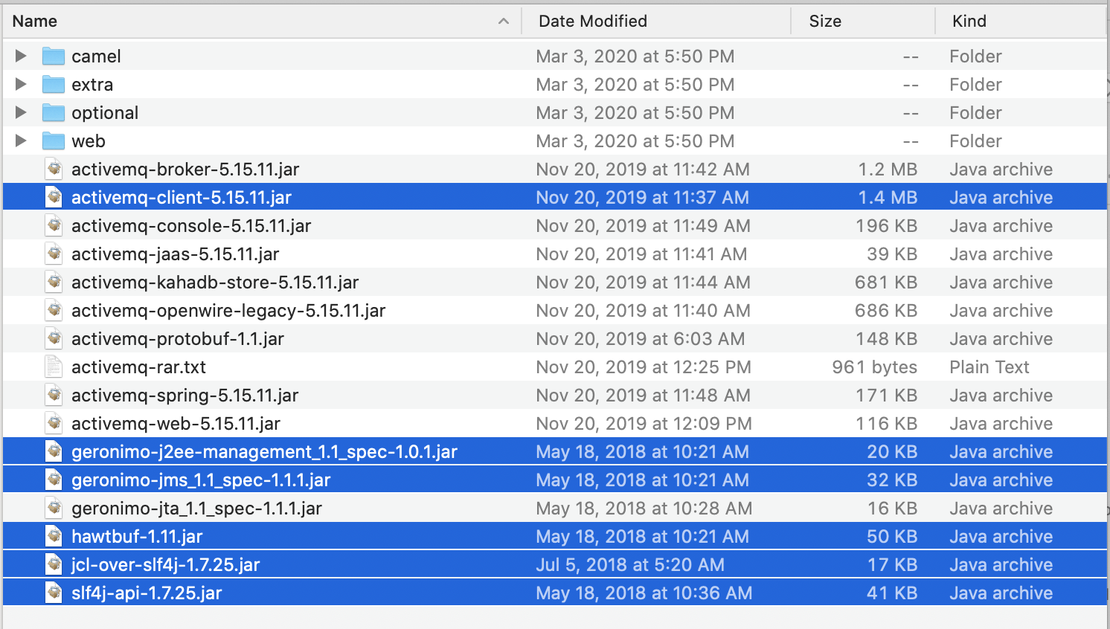Image resolution: width=1110 pixels, height=629 pixels.
Task: Click file name geronimo-jms_1.1_spec-1.1.1.jar
Action: (x=201, y=480)
